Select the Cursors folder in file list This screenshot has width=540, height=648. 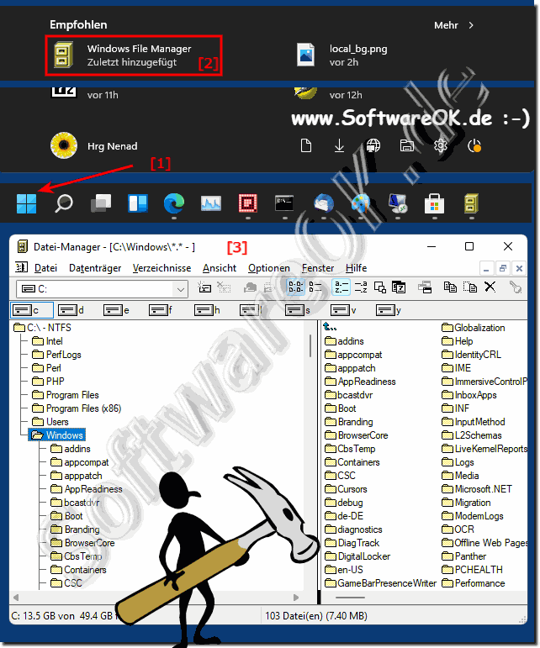click(346, 489)
